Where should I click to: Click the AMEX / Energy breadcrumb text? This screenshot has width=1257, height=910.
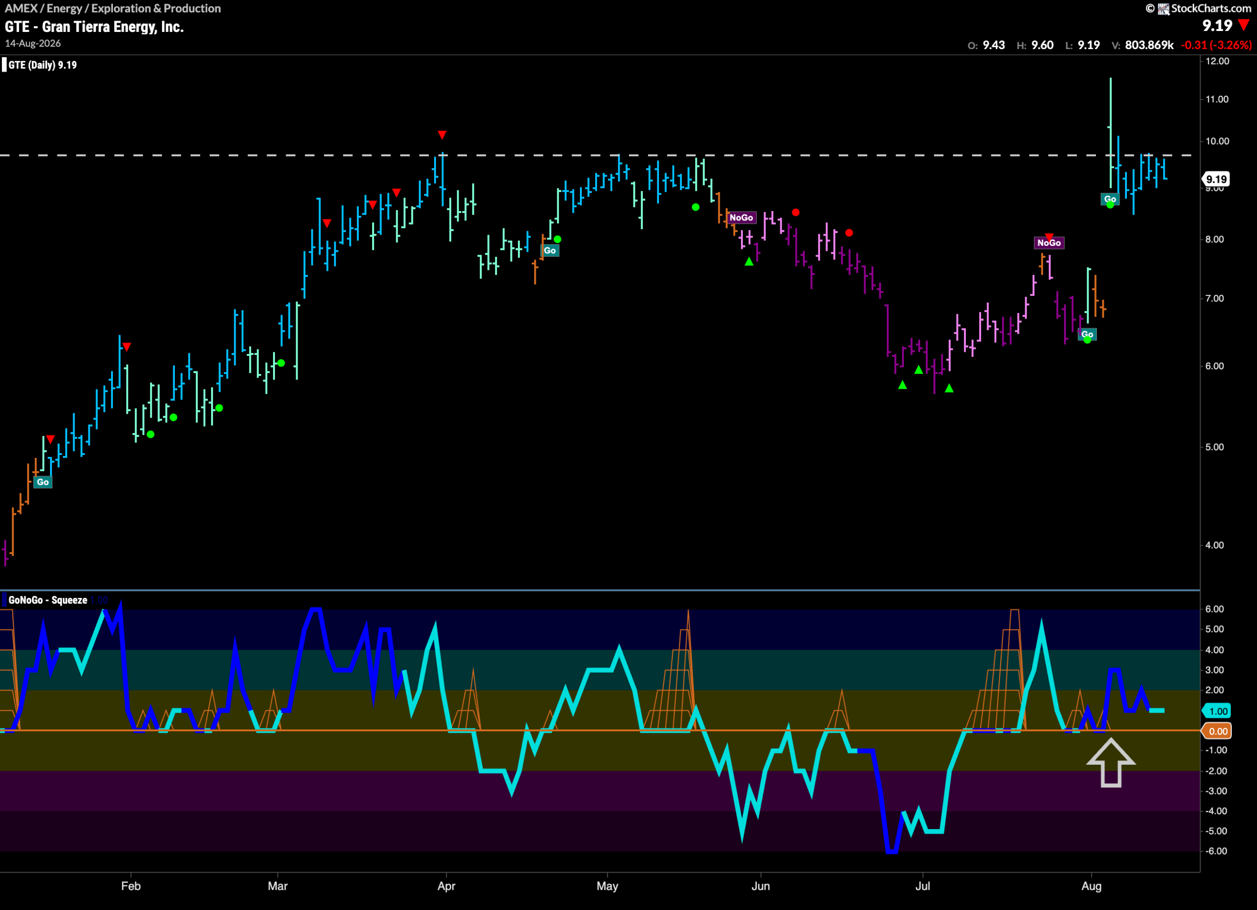click(112, 8)
